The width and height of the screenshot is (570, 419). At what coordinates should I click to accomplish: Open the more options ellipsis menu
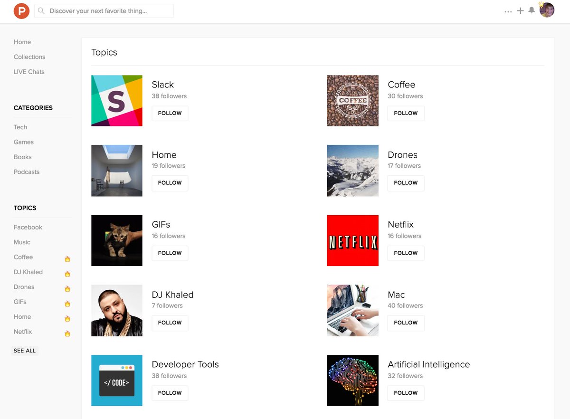[x=508, y=11]
